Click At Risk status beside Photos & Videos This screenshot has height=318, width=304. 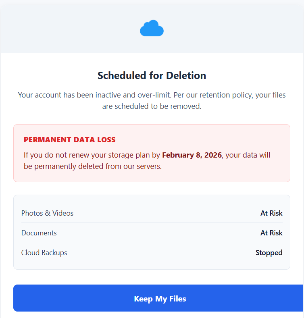click(x=271, y=213)
